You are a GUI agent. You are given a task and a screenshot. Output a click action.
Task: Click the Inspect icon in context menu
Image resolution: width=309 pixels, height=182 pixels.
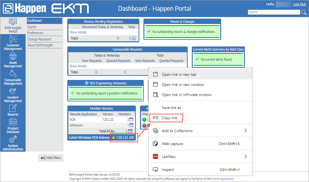point(155,170)
